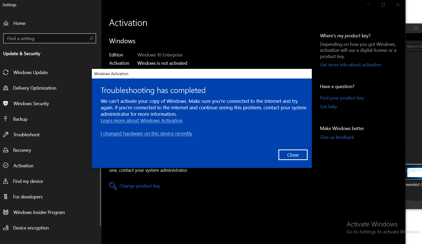Viewport: 422px width, 244px height.
Task: Open the Home settings page
Action: click(19, 23)
